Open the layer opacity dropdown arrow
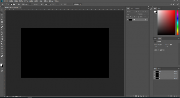The image size is (180, 98). 148,14
